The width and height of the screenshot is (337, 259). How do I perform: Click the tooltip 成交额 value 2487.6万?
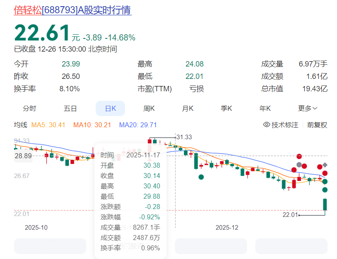click(x=146, y=238)
